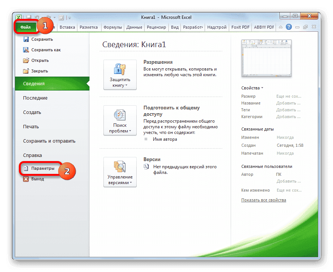
Task: Click the Undo icon near window top
Action: point(37,17)
